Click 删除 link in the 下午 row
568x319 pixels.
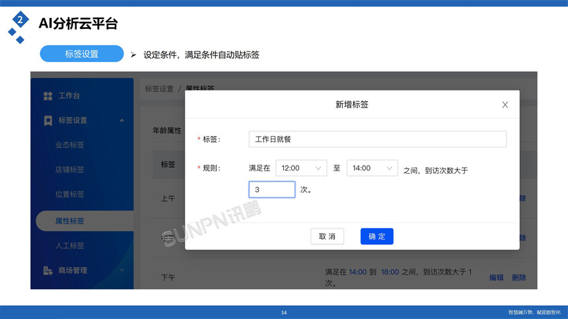518,277
